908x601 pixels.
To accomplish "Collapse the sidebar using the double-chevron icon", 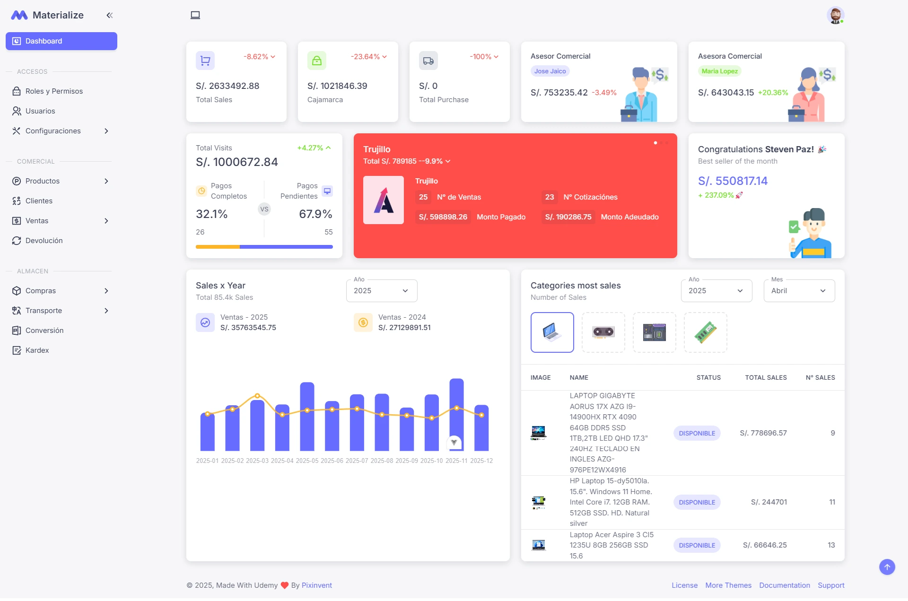I will pos(109,15).
